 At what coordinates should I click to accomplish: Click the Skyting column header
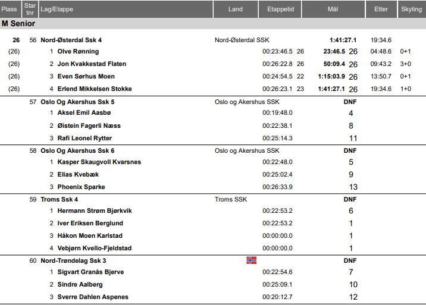411,9
